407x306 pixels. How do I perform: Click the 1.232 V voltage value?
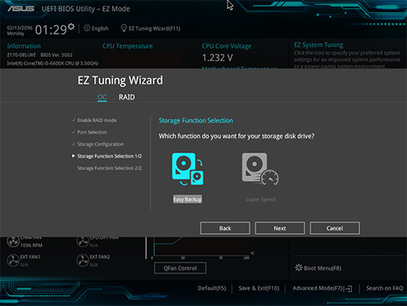[217, 58]
